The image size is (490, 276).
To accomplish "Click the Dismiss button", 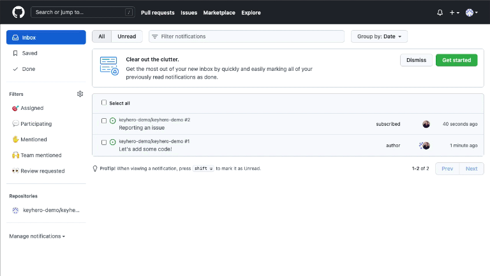I will point(416,60).
